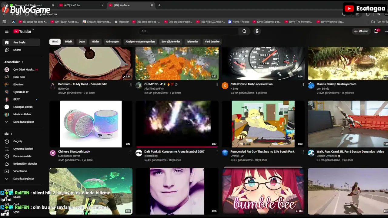Select the Tümü filter chip
Image resolution: width=388 pixels, height=218 pixels.
(x=55, y=41)
